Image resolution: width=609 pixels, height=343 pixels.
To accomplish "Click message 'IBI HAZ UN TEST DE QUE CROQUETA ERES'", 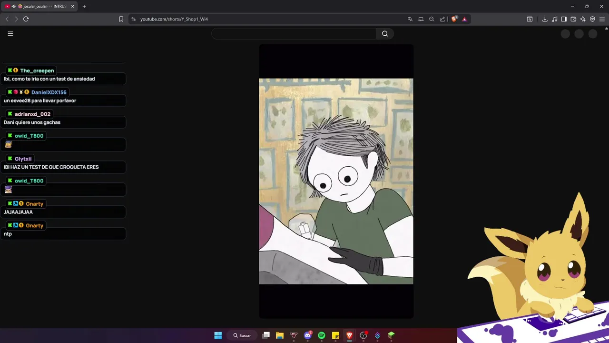I will (51, 167).
